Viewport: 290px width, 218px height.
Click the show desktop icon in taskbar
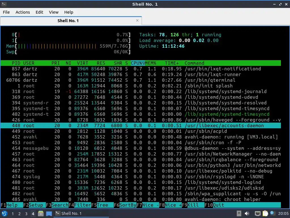(49, 213)
